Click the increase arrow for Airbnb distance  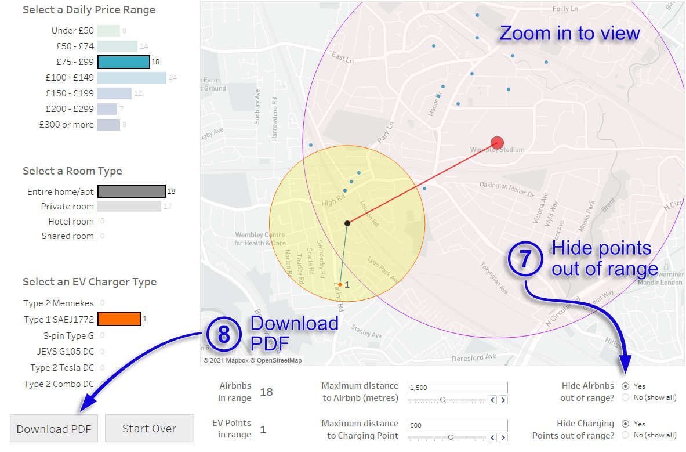[x=503, y=400]
